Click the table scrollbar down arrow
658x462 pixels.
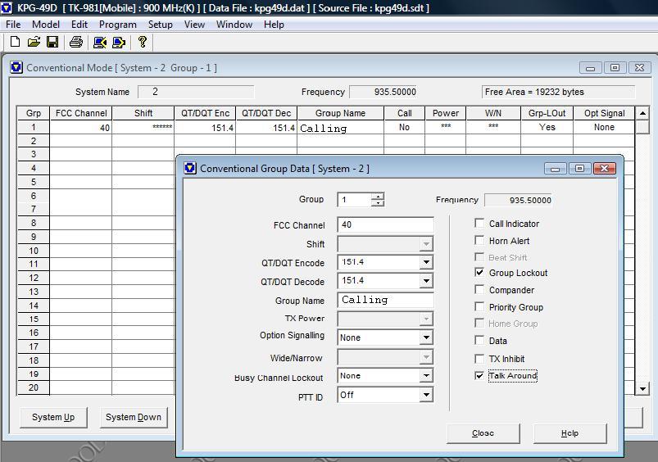tap(642, 389)
